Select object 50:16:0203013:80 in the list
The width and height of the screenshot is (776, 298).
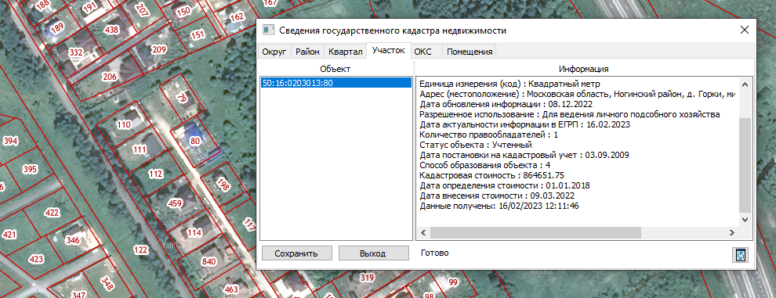[336, 83]
